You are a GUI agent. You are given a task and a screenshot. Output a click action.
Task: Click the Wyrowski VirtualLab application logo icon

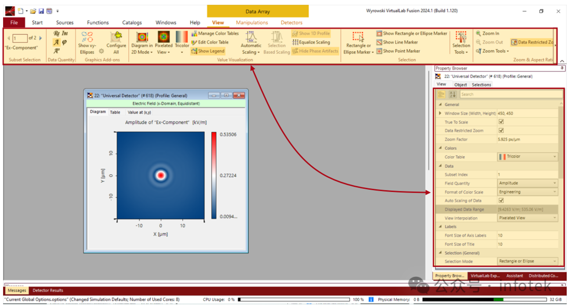(10, 11)
